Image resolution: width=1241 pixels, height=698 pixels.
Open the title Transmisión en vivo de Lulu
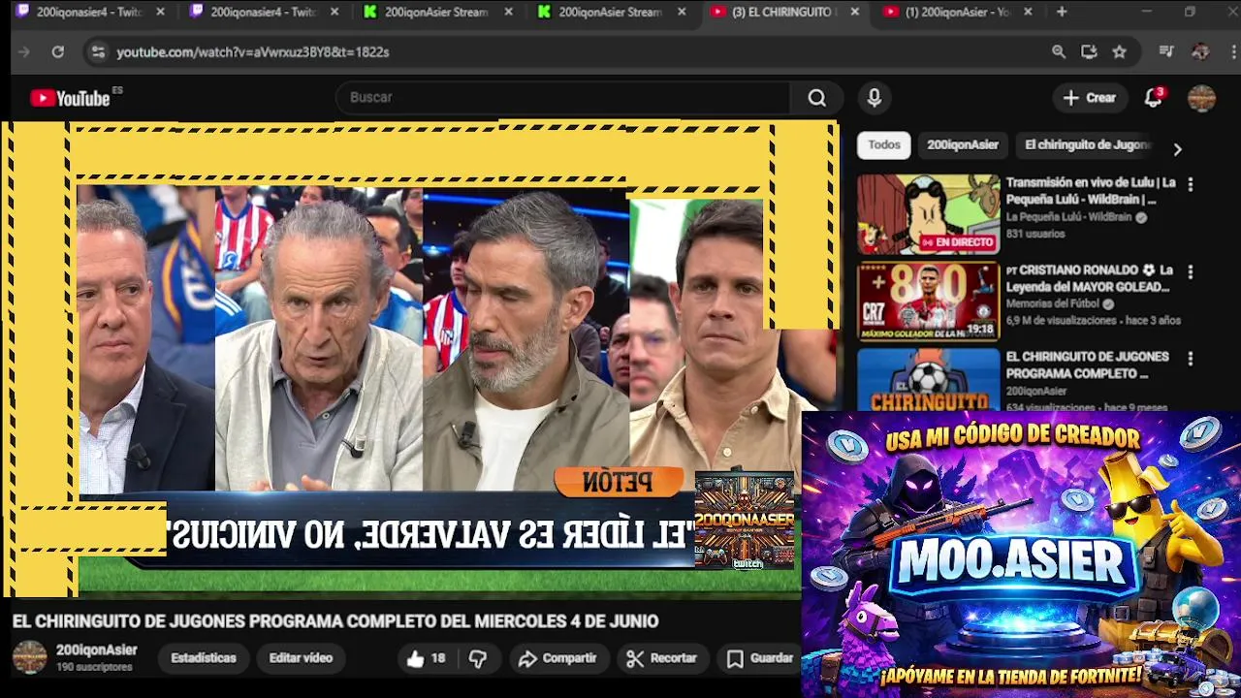point(1091,191)
